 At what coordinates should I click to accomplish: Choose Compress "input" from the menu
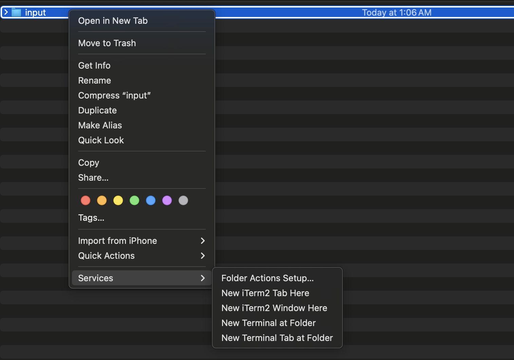coord(114,95)
